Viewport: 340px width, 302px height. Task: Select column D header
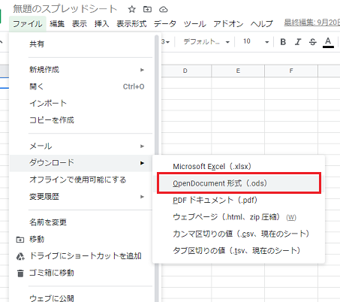coord(185,71)
